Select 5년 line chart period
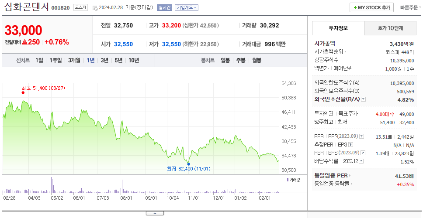Screen dimensions: 423x218 click(x=118, y=60)
